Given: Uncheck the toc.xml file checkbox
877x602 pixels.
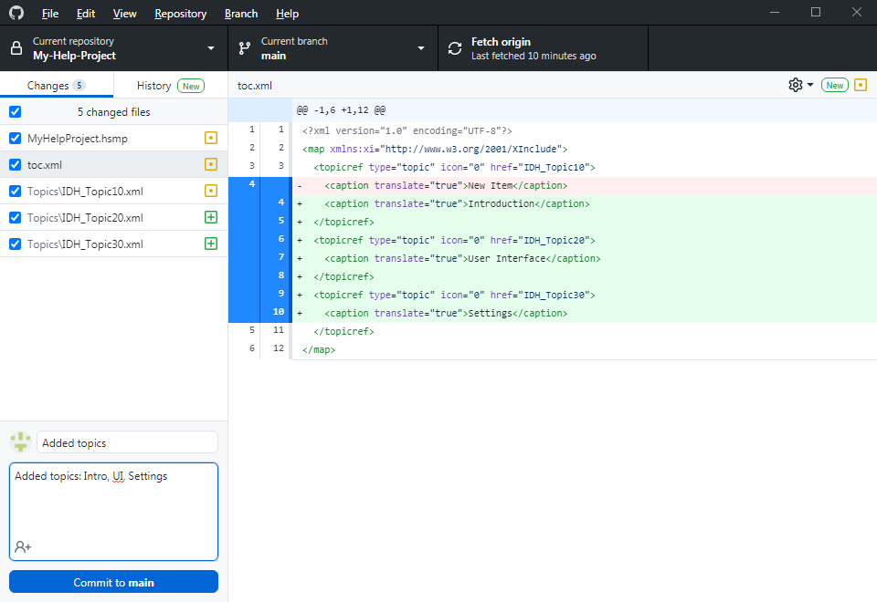Looking at the screenshot, I should (x=15, y=165).
